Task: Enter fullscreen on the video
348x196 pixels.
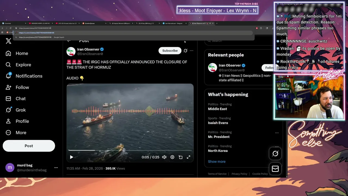Action: [x=188, y=157]
